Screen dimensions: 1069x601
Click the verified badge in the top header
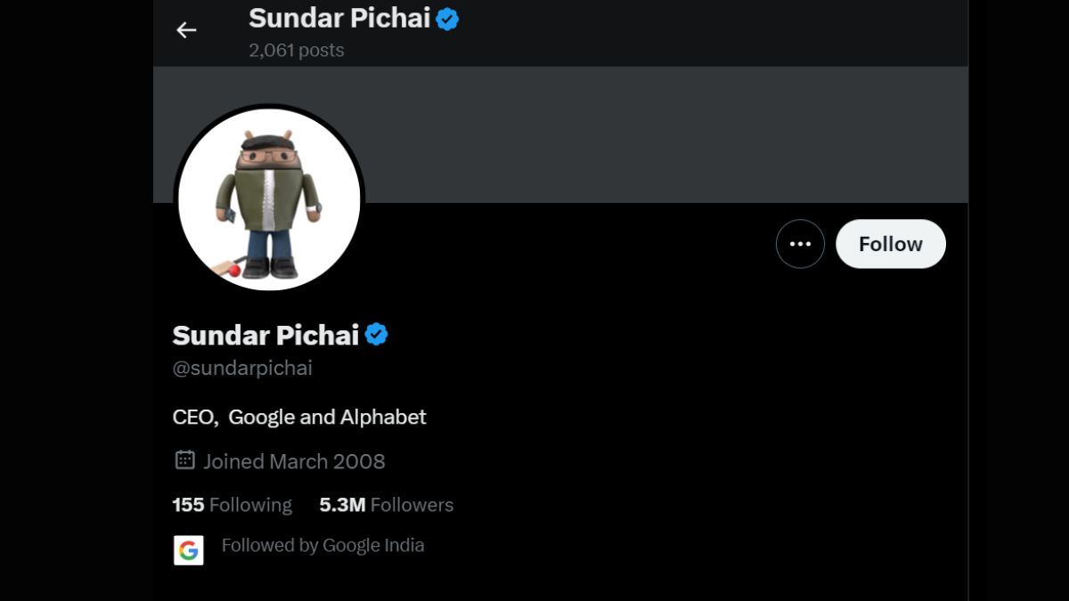[447, 19]
